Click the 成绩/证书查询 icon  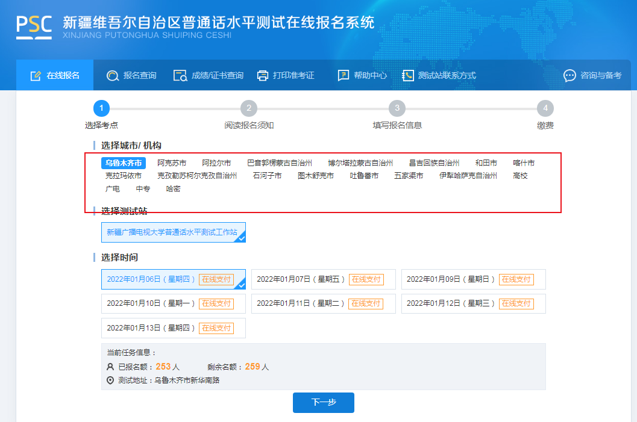(x=180, y=75)
